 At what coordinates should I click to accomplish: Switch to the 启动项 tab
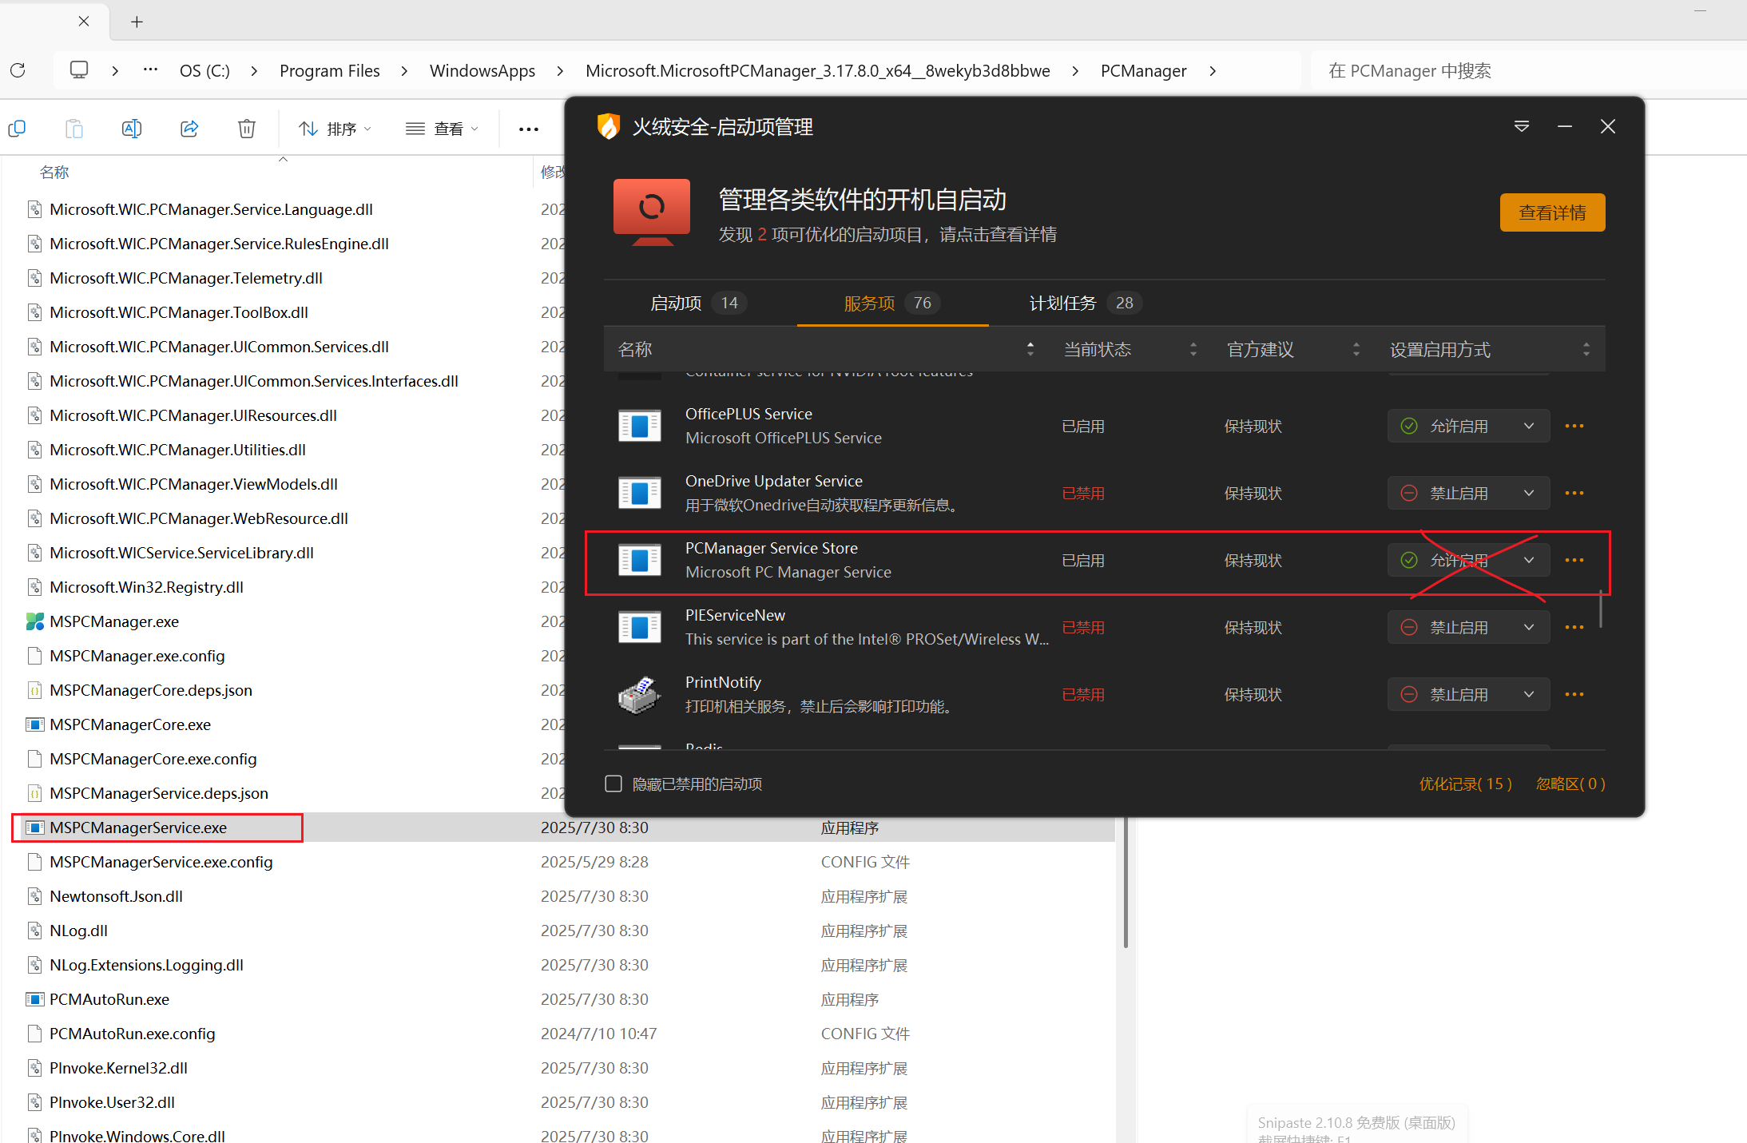(698, 303)
